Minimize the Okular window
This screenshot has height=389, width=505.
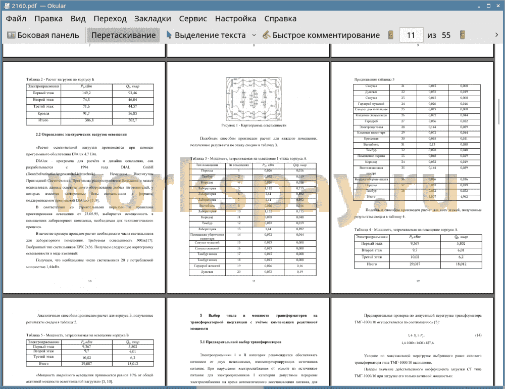479,6
